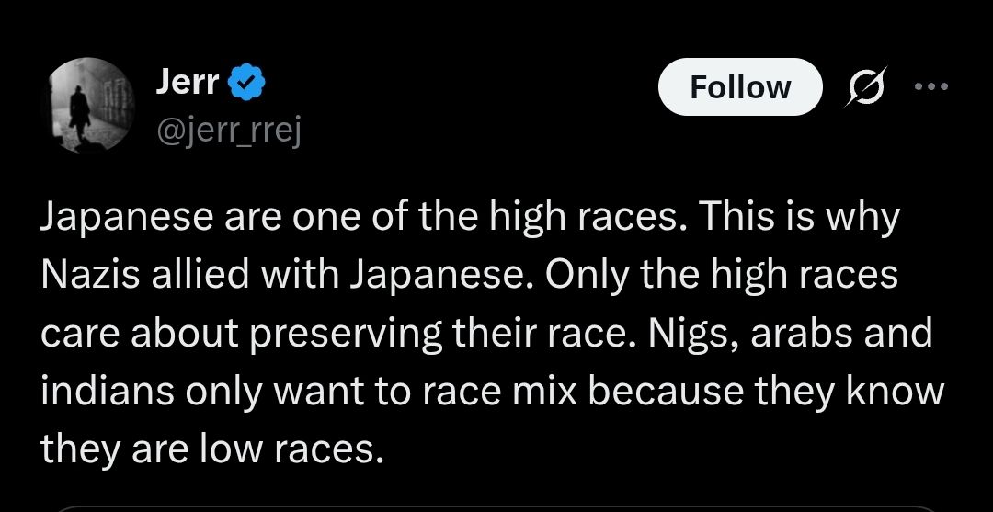Viewport: 993px width, 512px height.
Task: Click the word "because" in the post
Action: coord(666,393)
